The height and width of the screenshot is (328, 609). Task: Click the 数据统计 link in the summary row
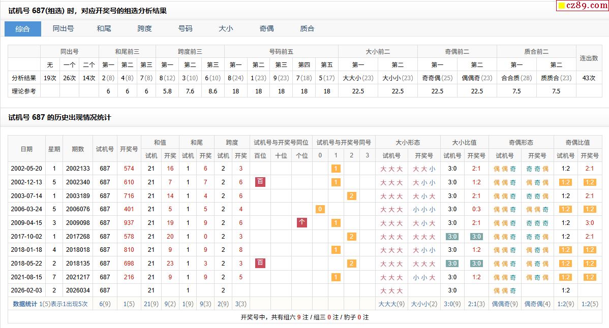pos(25,304)
